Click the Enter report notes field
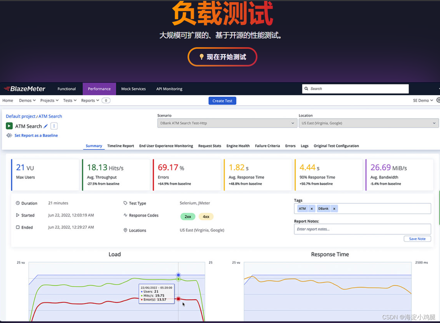 (362, 229)
